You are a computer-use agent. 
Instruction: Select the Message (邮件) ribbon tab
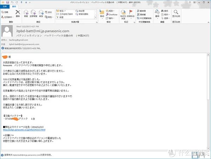(x=14, y=6)
